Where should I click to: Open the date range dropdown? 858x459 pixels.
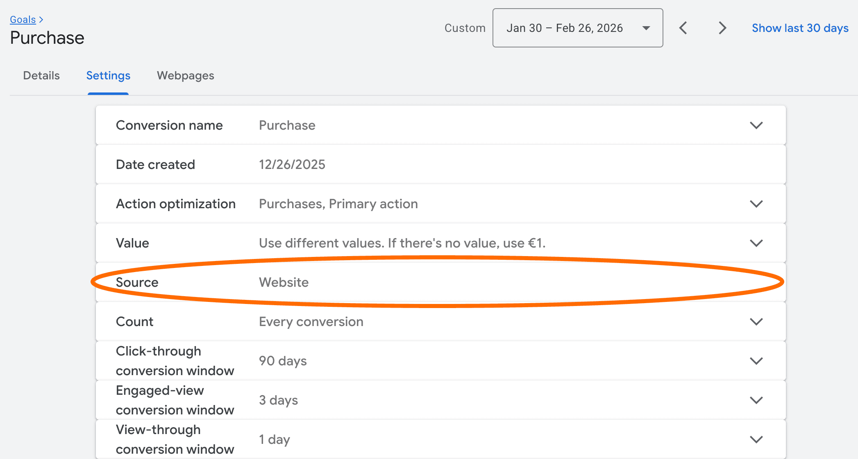(x=577, y=28)
